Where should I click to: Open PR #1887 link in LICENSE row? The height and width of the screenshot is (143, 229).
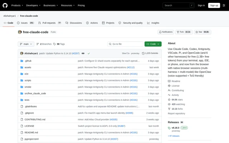coord(121,126)
